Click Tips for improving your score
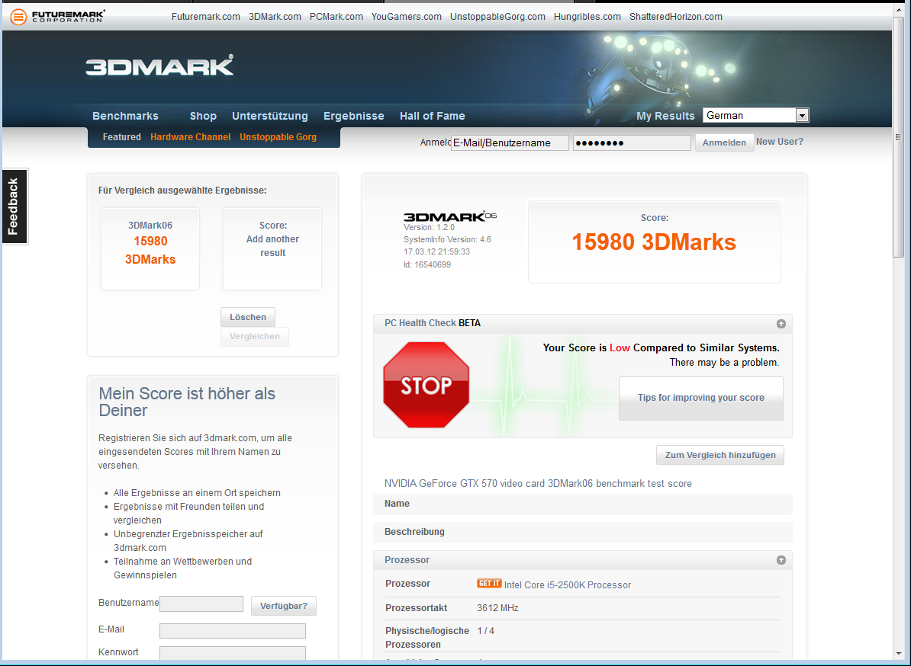 700,398
